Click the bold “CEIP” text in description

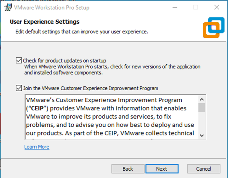pos(37,109)
